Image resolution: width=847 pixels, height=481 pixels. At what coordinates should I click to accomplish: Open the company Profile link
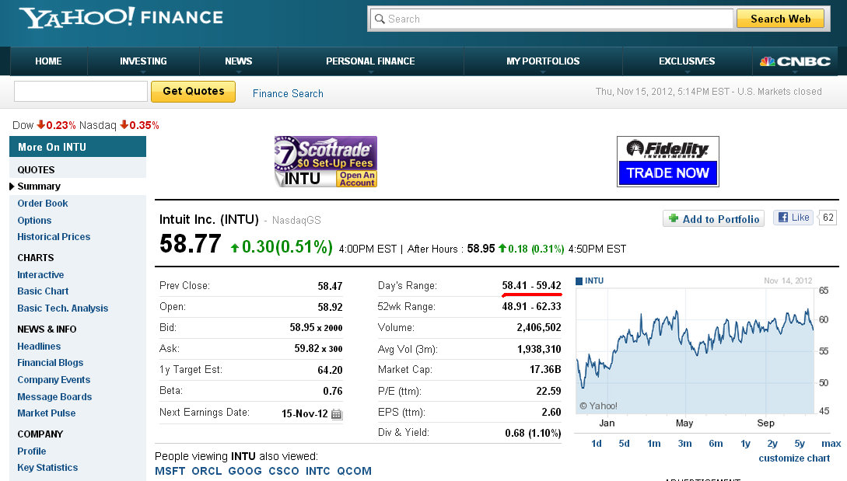[x=31, y=451]
